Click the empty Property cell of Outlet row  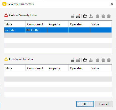point(58,30)
